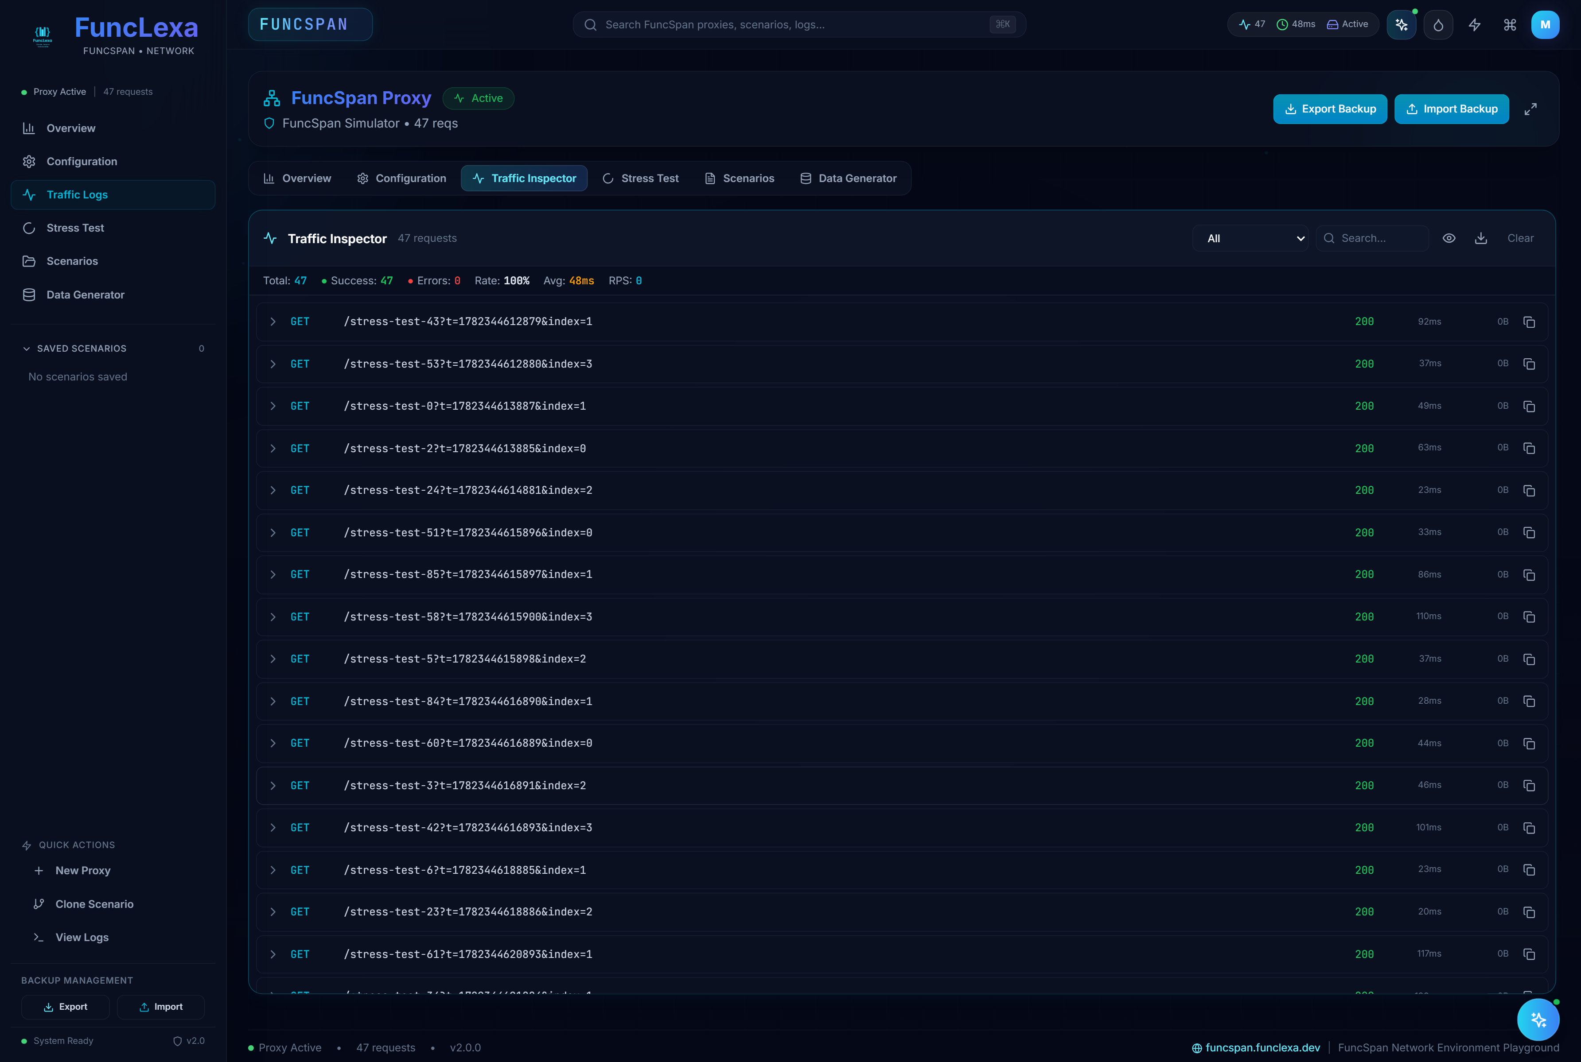
Task: Select the Traffic Inspector tab
Action: pyautogui.click(x=524, y=178)
